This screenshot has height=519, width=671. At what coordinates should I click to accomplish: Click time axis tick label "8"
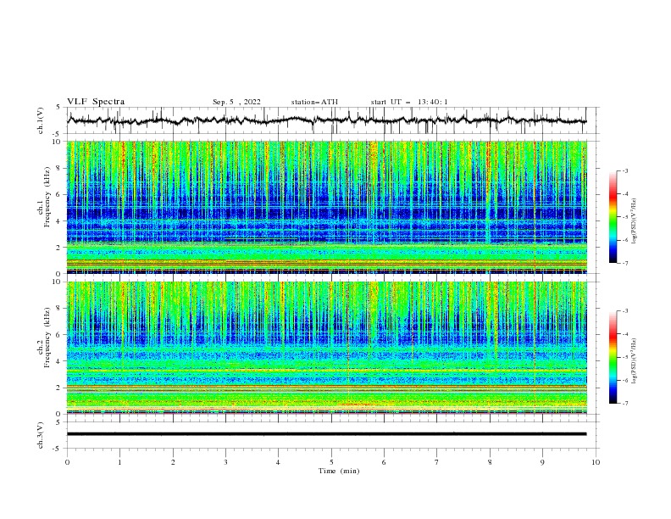click(x=490, y=462)
